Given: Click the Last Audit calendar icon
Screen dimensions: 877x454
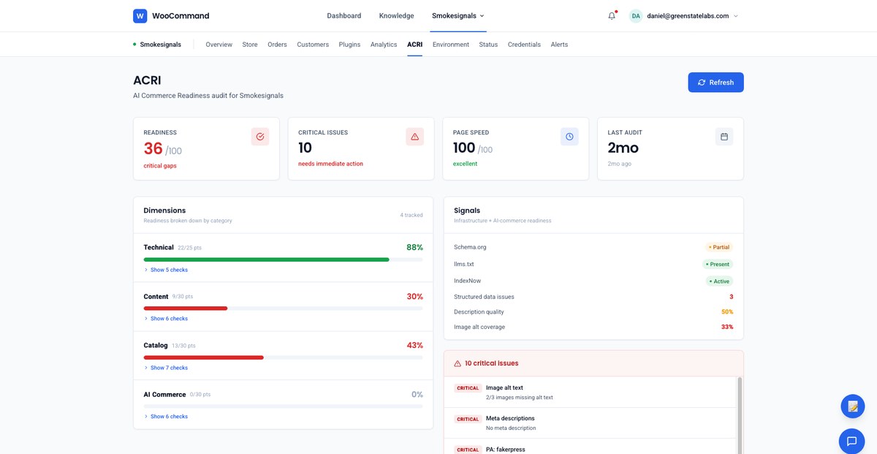Looking at the screenshot, I should tap(724, 137).
